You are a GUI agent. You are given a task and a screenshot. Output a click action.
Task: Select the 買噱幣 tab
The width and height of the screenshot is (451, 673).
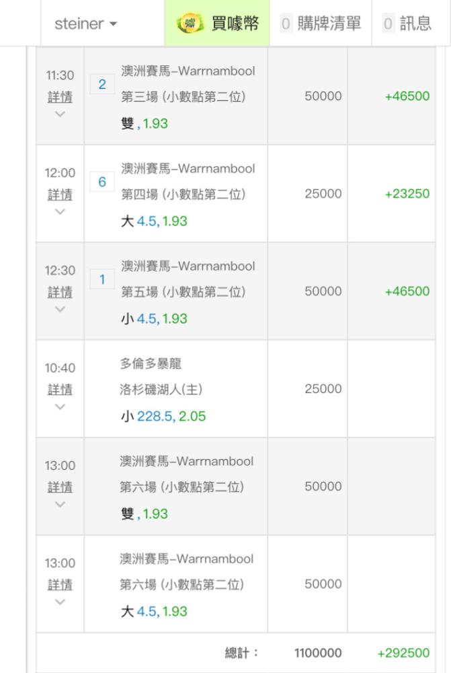(217, 23)
